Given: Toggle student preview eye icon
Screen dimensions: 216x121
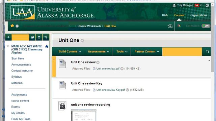Looking at the screenshot, I should pyautogui.click(x=170, y=26).
